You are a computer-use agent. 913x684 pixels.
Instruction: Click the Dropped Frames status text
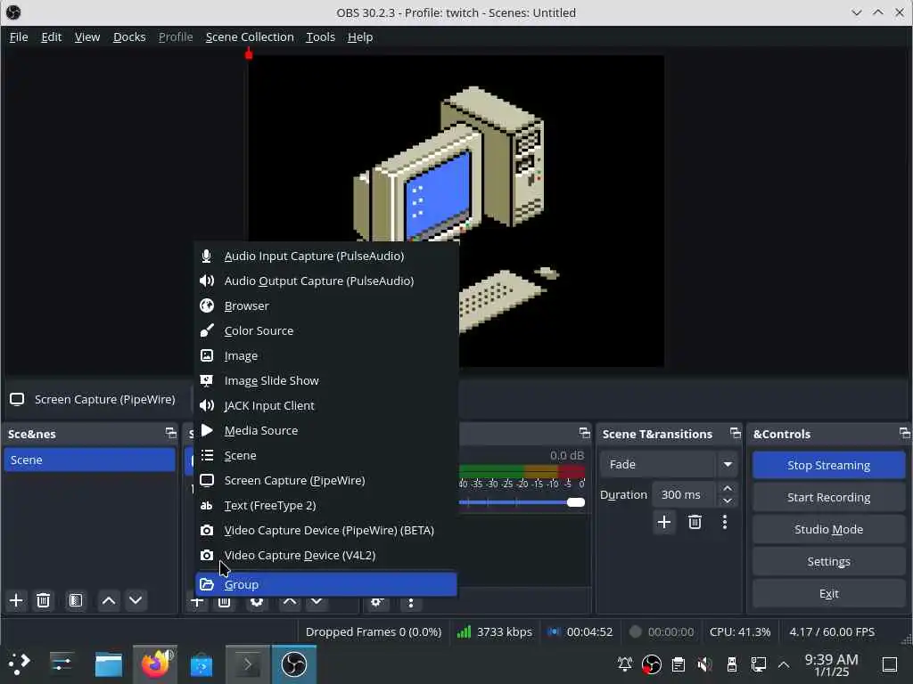click(x=374, y=631)
